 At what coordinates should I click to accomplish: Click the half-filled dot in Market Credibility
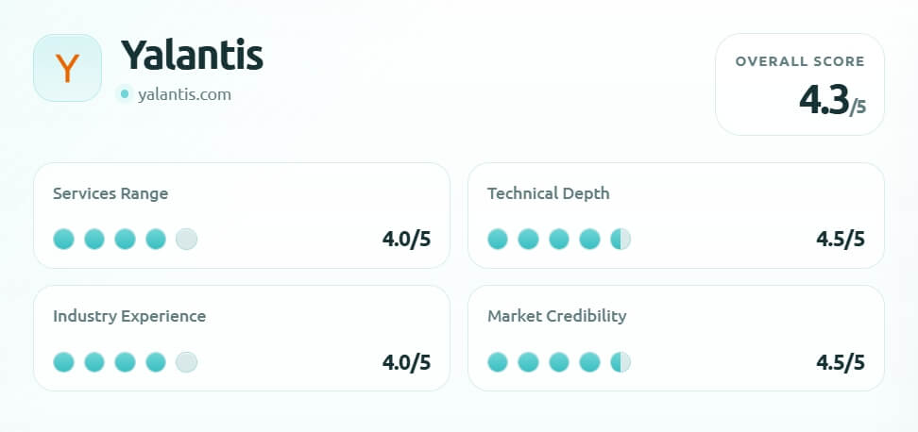[620, 361]
